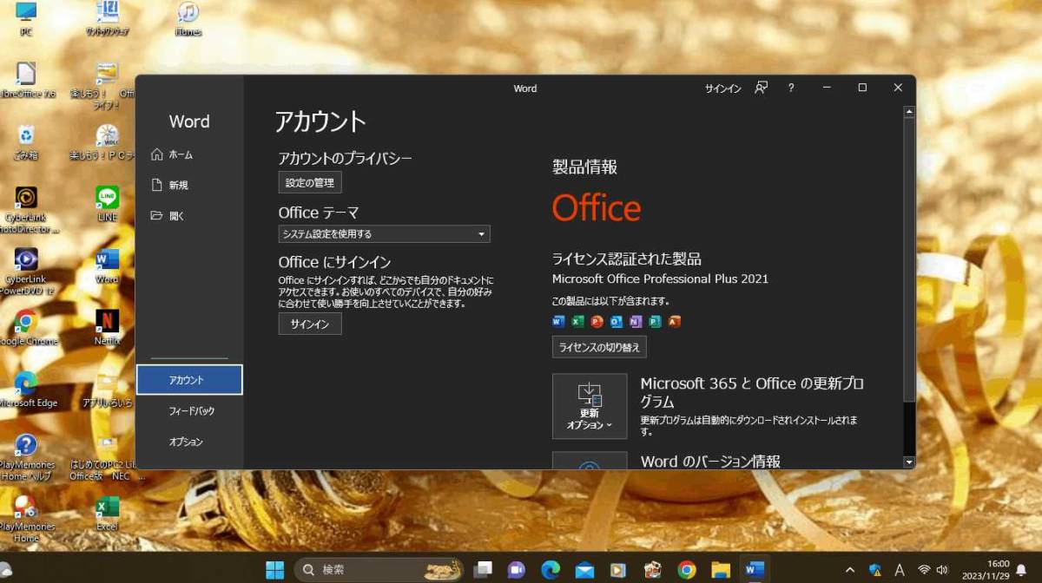Click the サインイン button under Office にサインイン
The image size is (1042, 583).
tap(310, 324)
